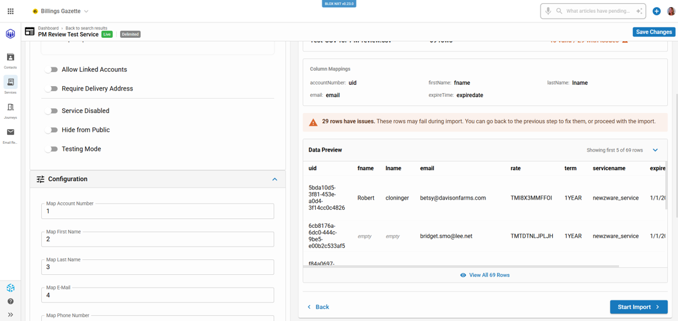Click the Save Changes button
The image size is (678, 321).
coord(654,32)
